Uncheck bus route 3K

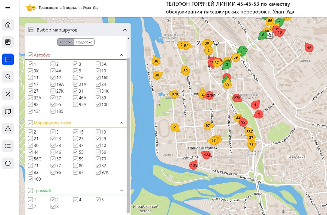31,71
